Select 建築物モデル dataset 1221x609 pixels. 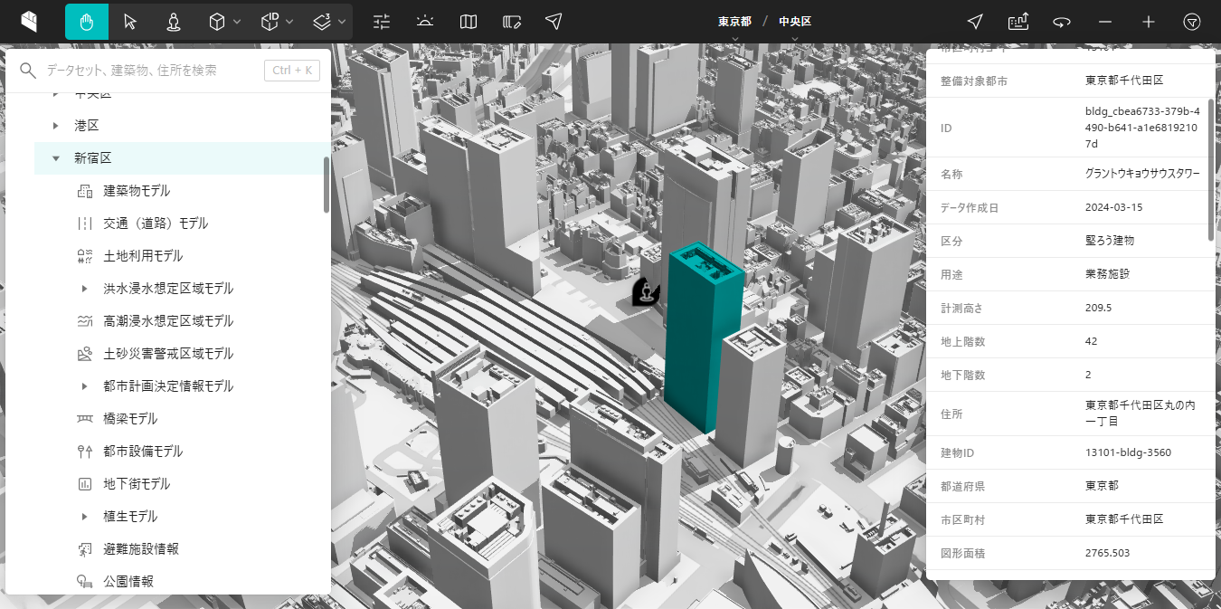click(137, 191)
